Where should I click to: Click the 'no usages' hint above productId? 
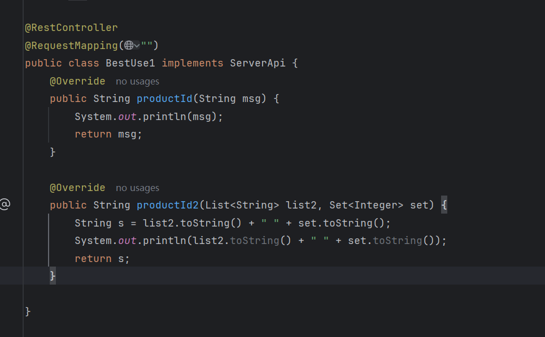137,82
